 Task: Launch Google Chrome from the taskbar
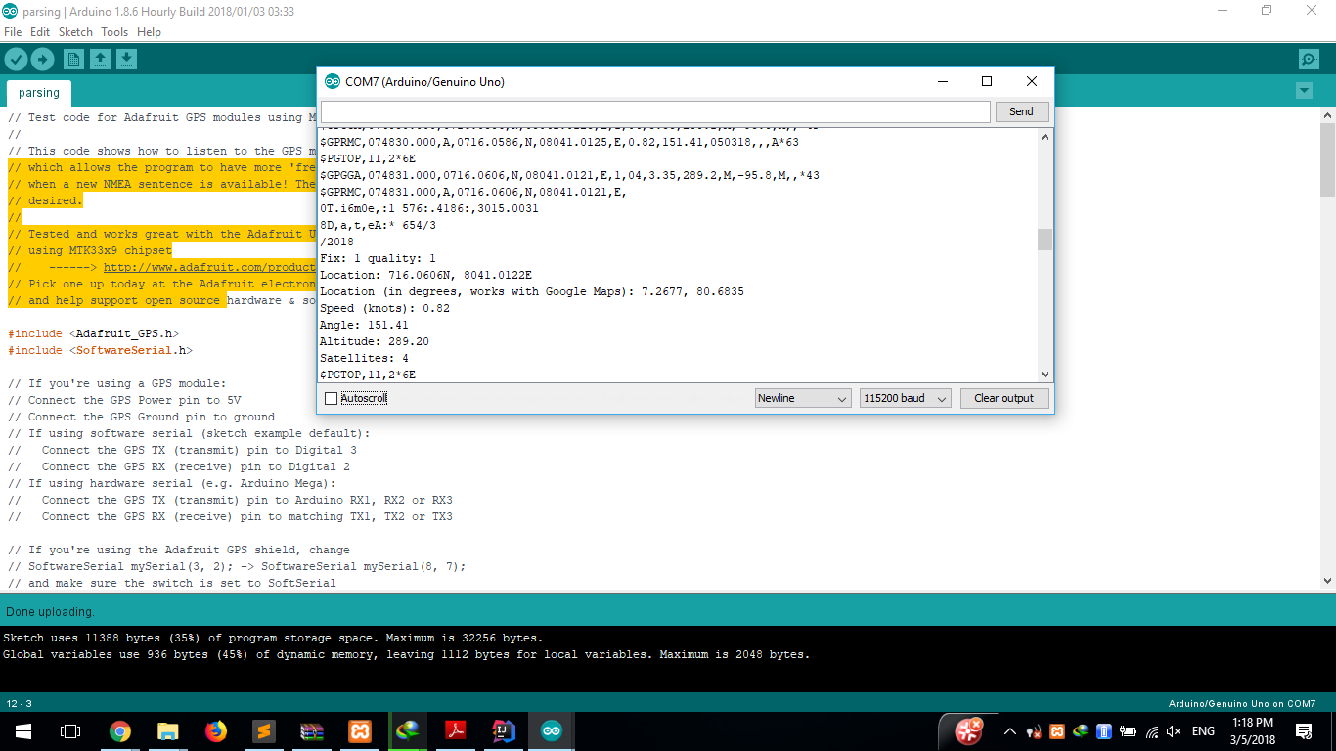[120, 731]
